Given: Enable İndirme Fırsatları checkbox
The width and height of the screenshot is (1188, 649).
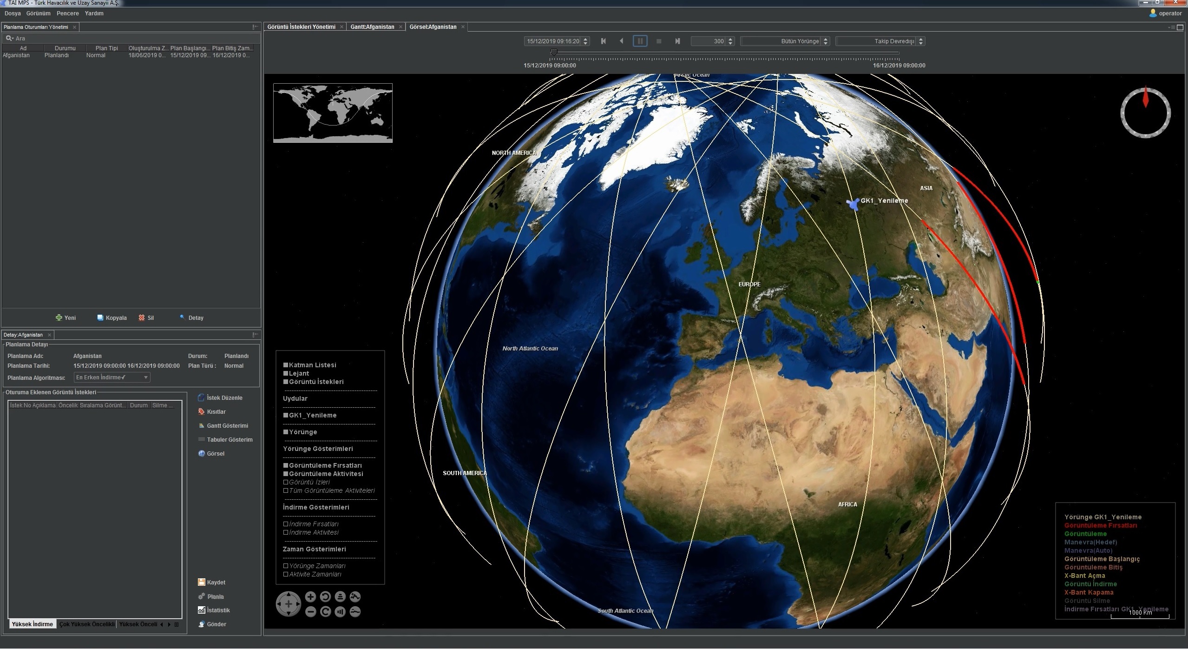Looking at the screenshot, I should (x=286, y=524).
